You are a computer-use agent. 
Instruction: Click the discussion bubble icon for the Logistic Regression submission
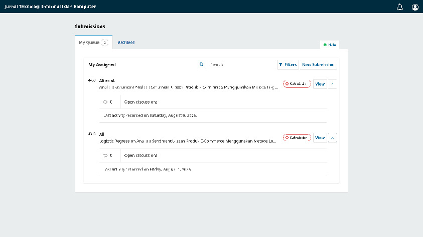(105, 155)
